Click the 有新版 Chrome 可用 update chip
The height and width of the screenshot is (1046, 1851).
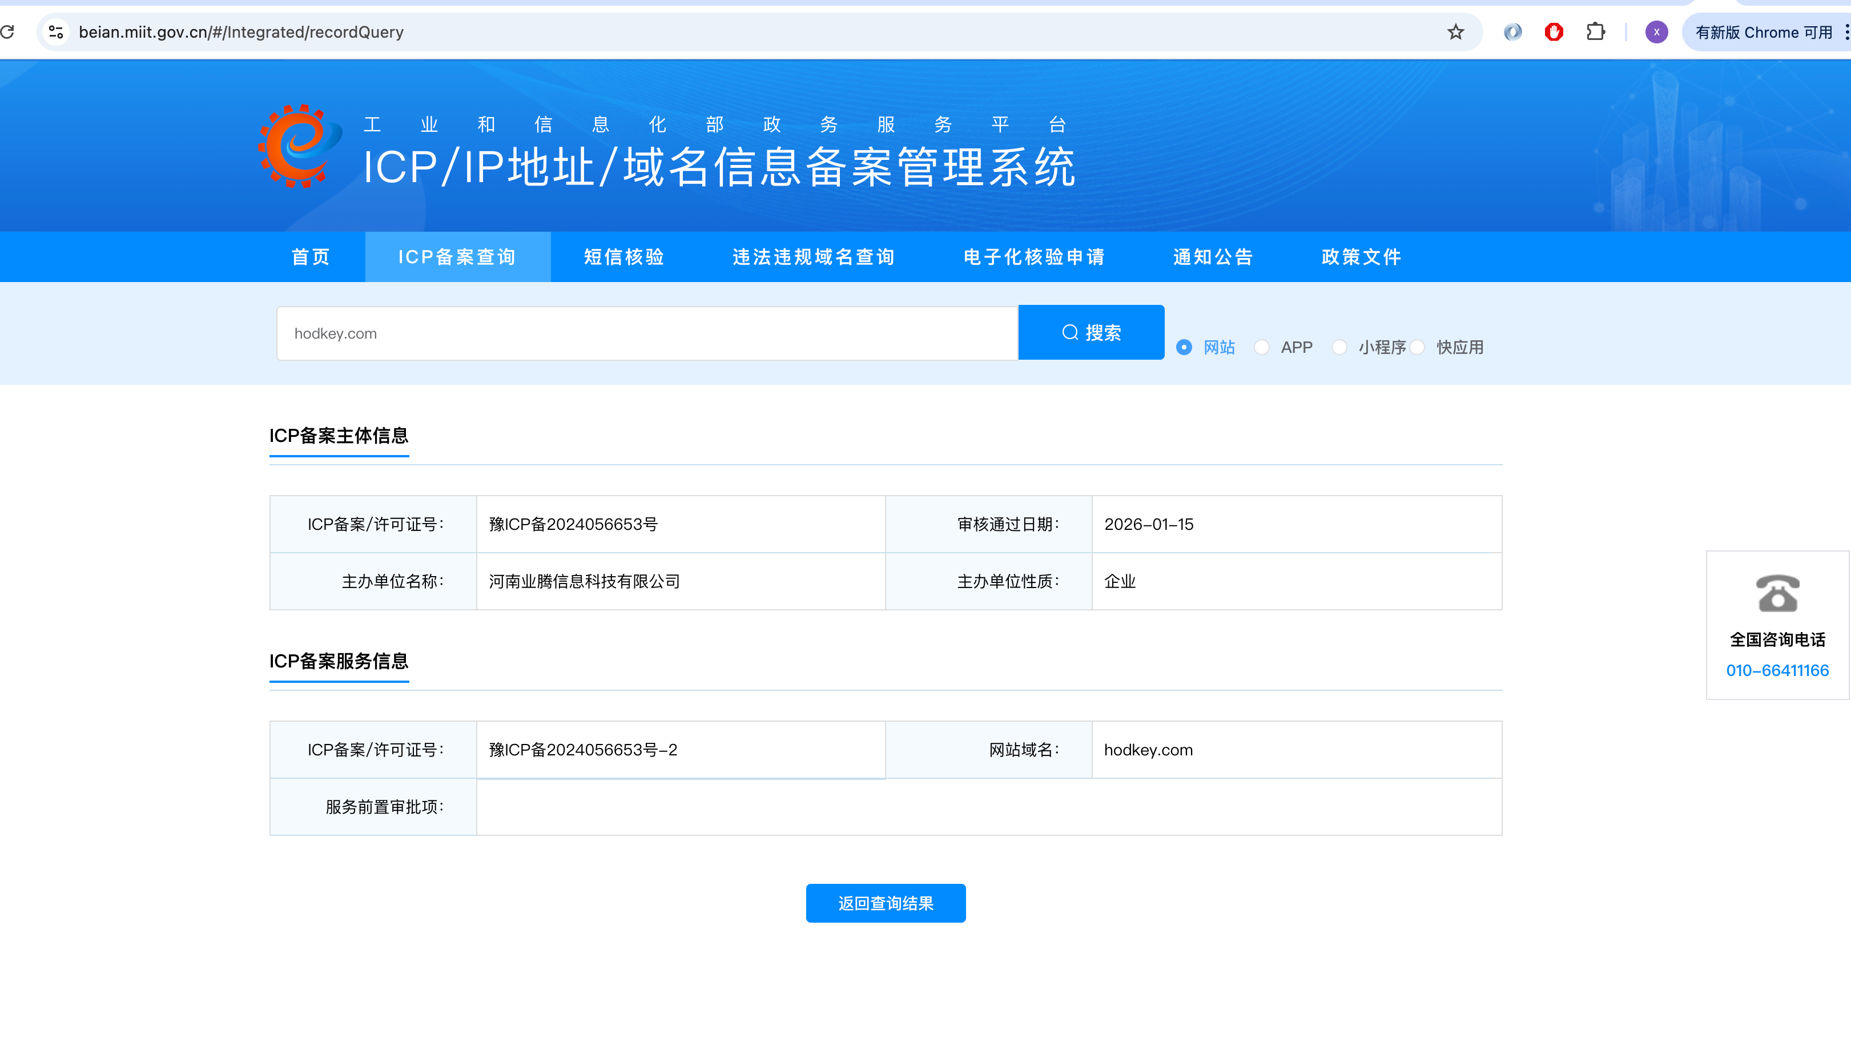tap(1763, 33)
